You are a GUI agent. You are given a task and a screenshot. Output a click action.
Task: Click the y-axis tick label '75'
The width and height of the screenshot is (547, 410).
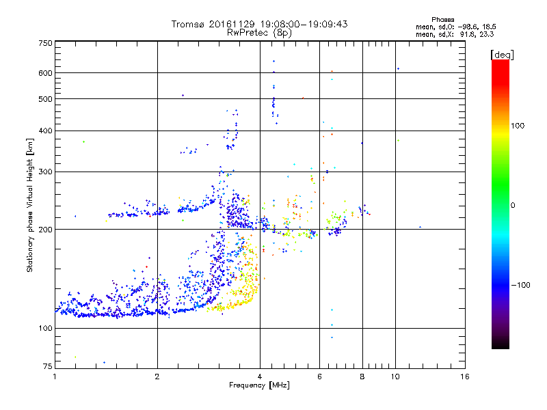pos(48,366)
